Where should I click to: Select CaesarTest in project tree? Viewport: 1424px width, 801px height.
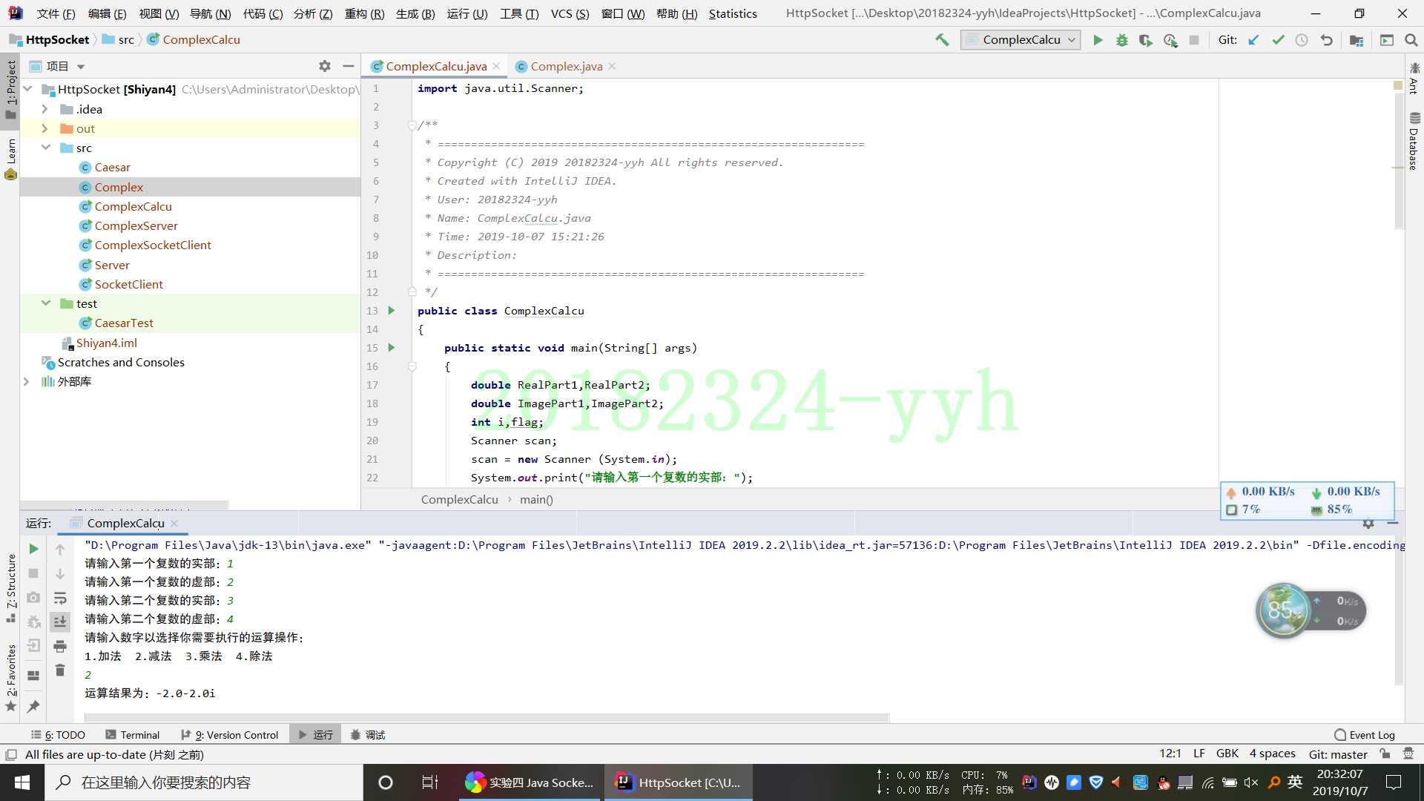(x=123, y=323)
